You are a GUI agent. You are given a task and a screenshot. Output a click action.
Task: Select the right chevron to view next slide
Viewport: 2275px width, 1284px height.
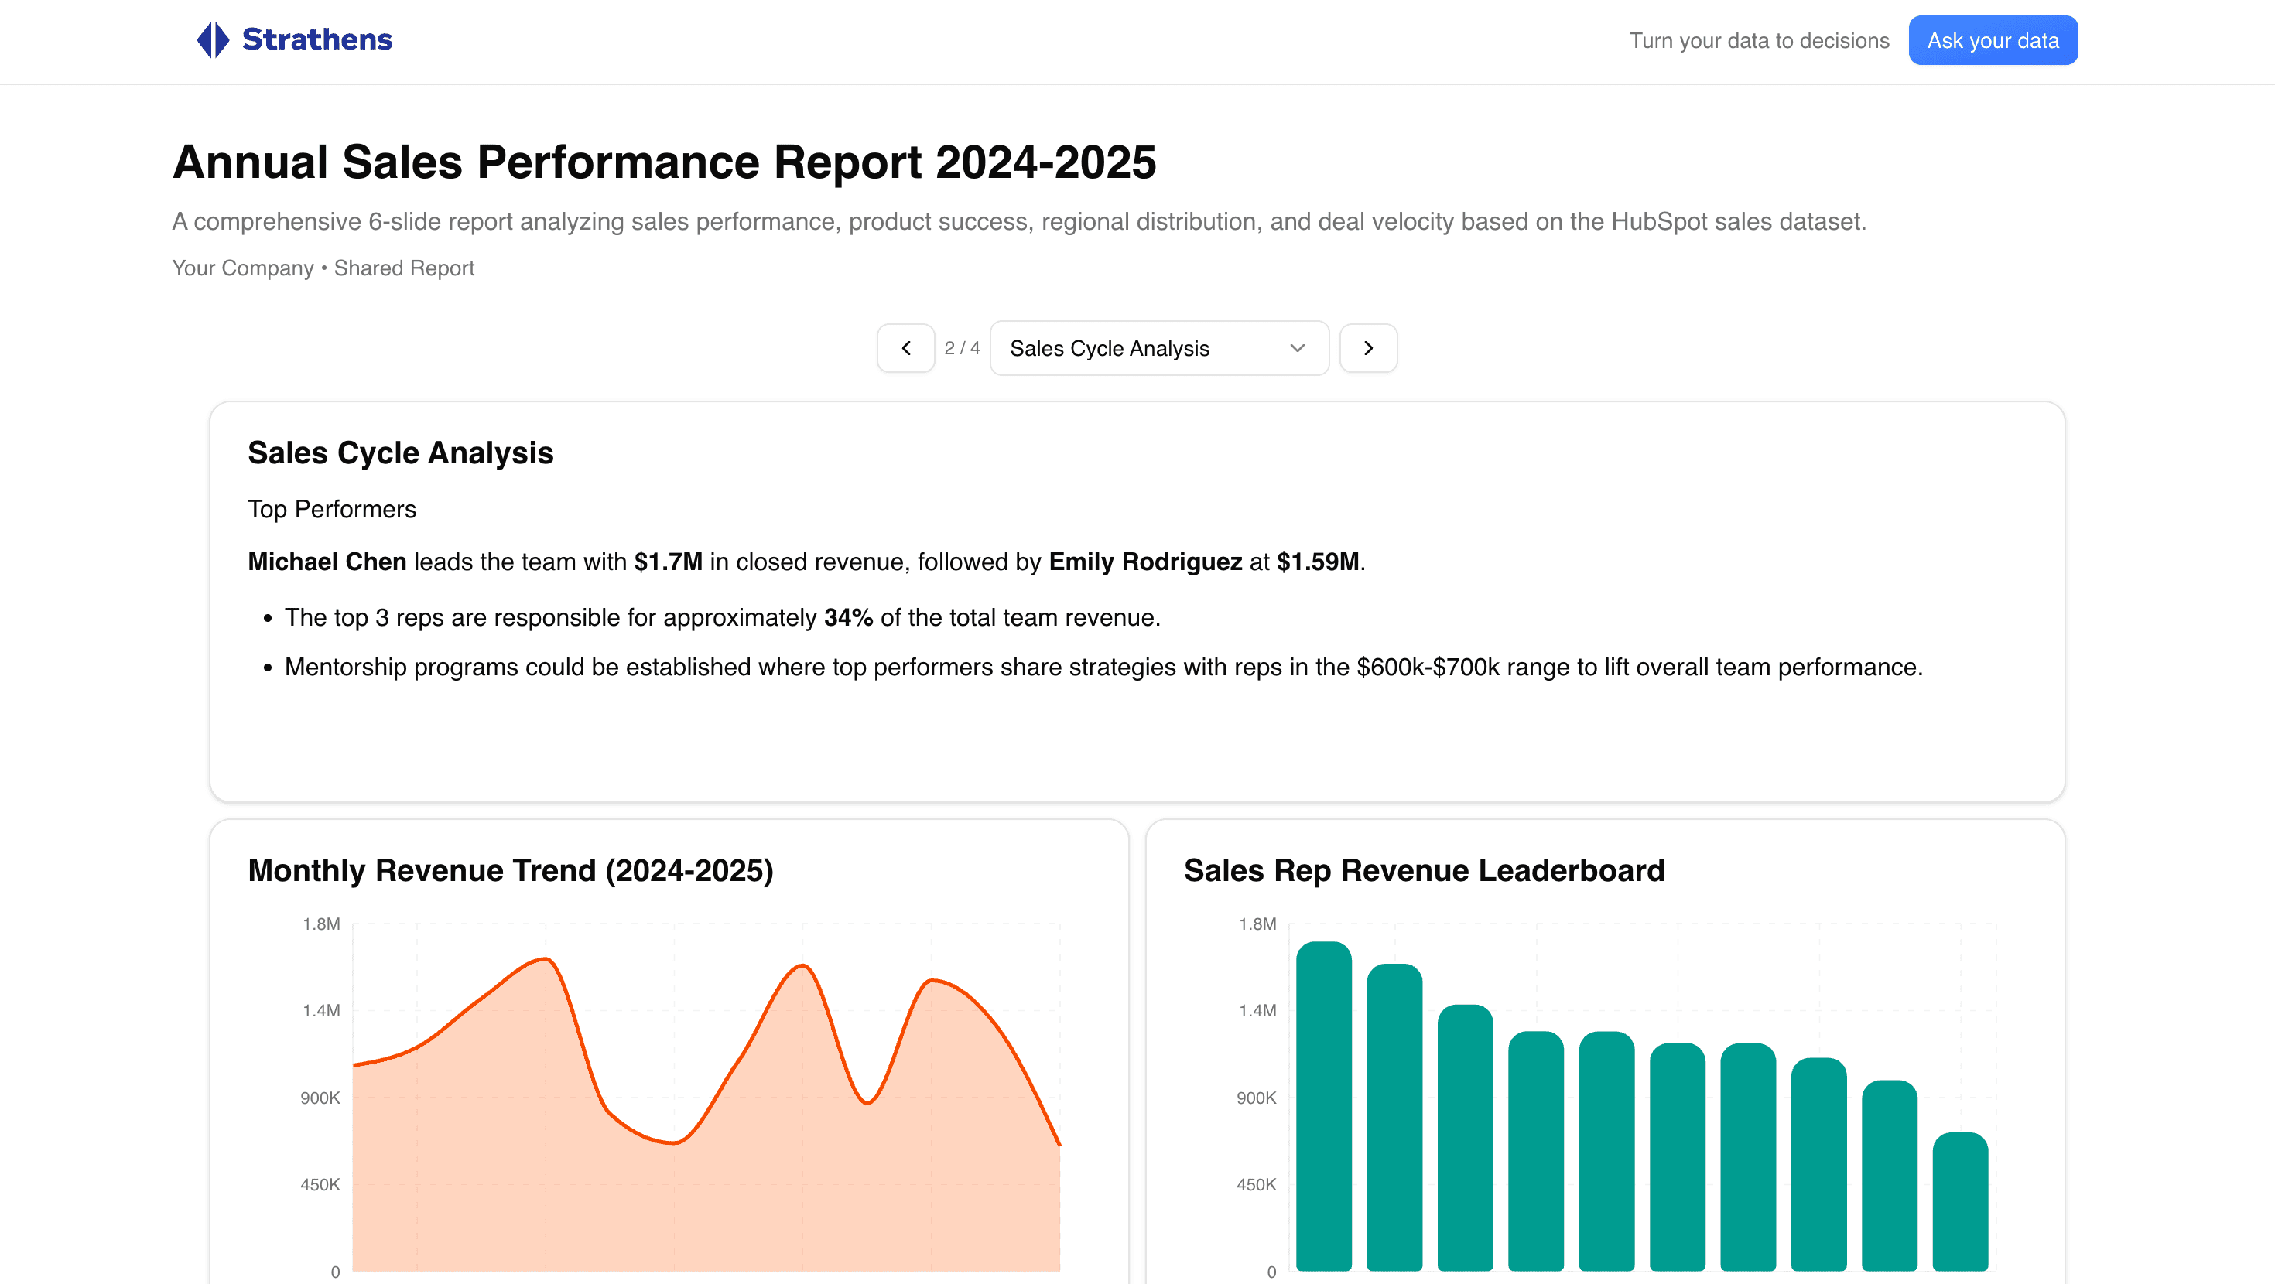tap(1368, 348)
